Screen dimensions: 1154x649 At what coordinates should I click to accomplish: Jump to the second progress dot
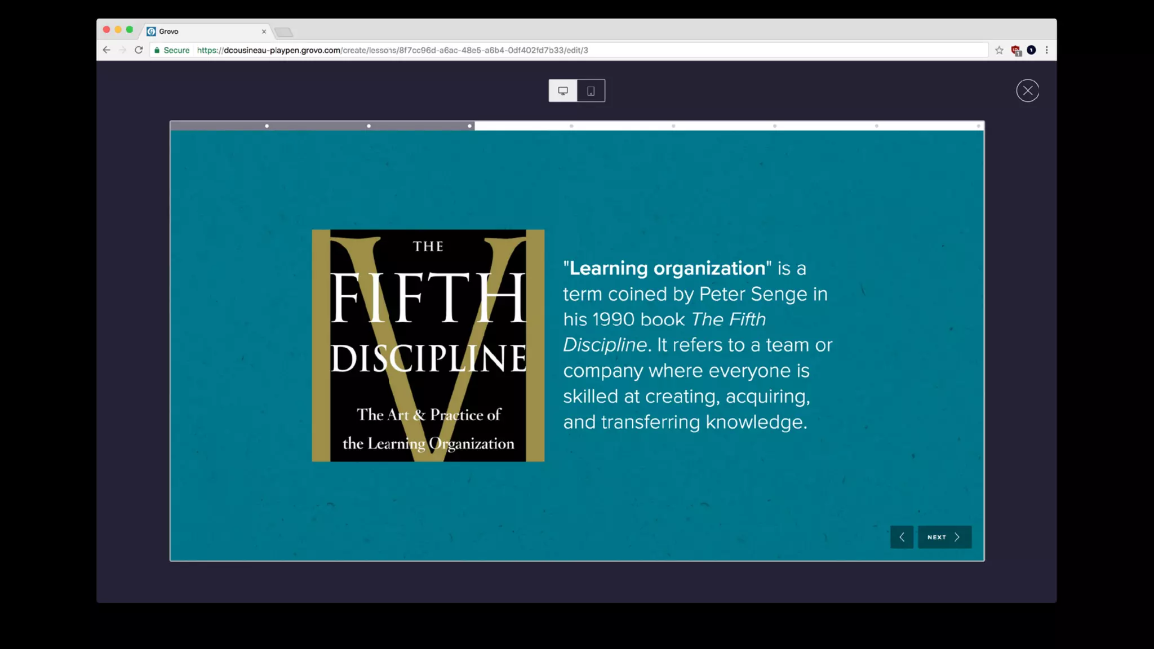click(x=369, y=126)
